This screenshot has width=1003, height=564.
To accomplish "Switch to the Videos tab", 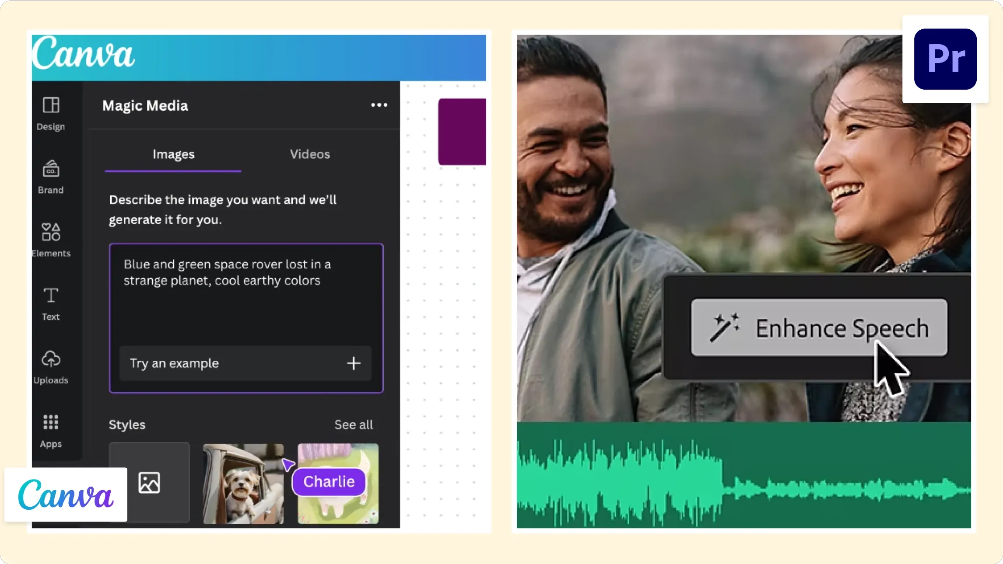I will point(310,154).
